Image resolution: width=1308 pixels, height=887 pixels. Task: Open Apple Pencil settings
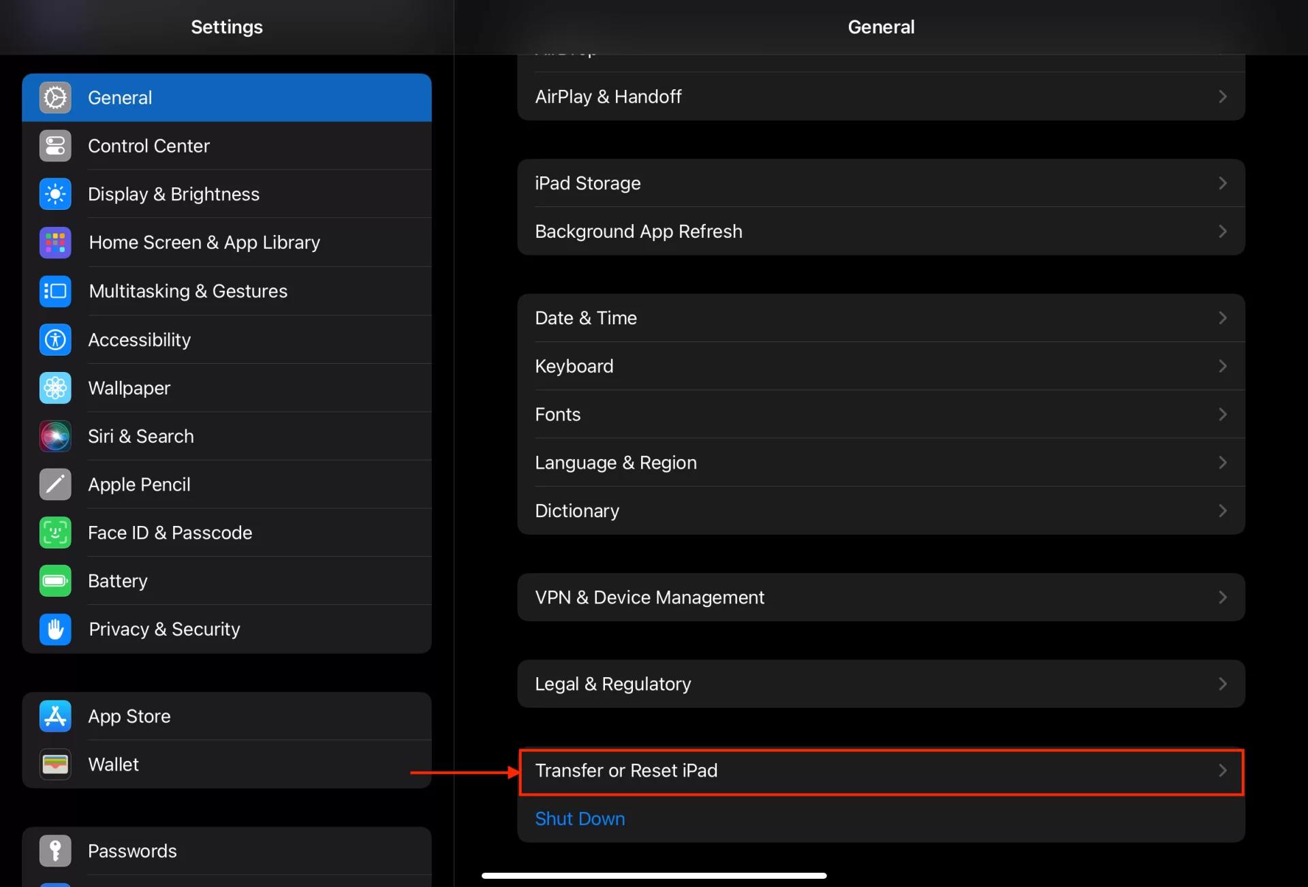227,484
